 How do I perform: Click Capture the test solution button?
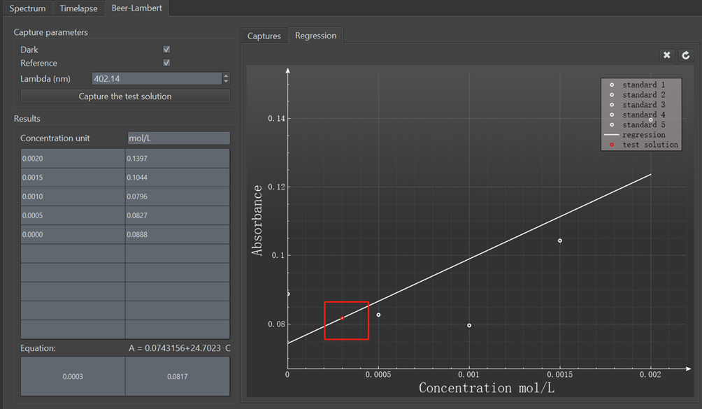coord(125,96)
